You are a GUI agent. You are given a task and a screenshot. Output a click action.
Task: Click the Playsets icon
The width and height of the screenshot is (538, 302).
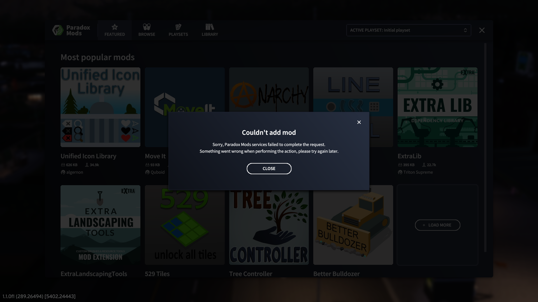[x=178, y=27]
